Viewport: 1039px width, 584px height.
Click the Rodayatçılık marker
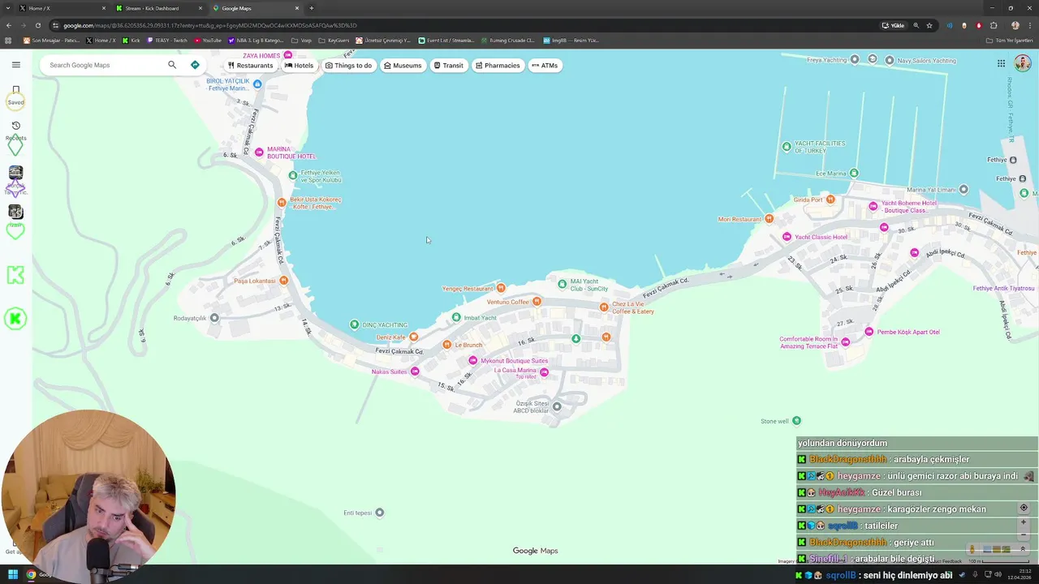(x=214, y=318)
